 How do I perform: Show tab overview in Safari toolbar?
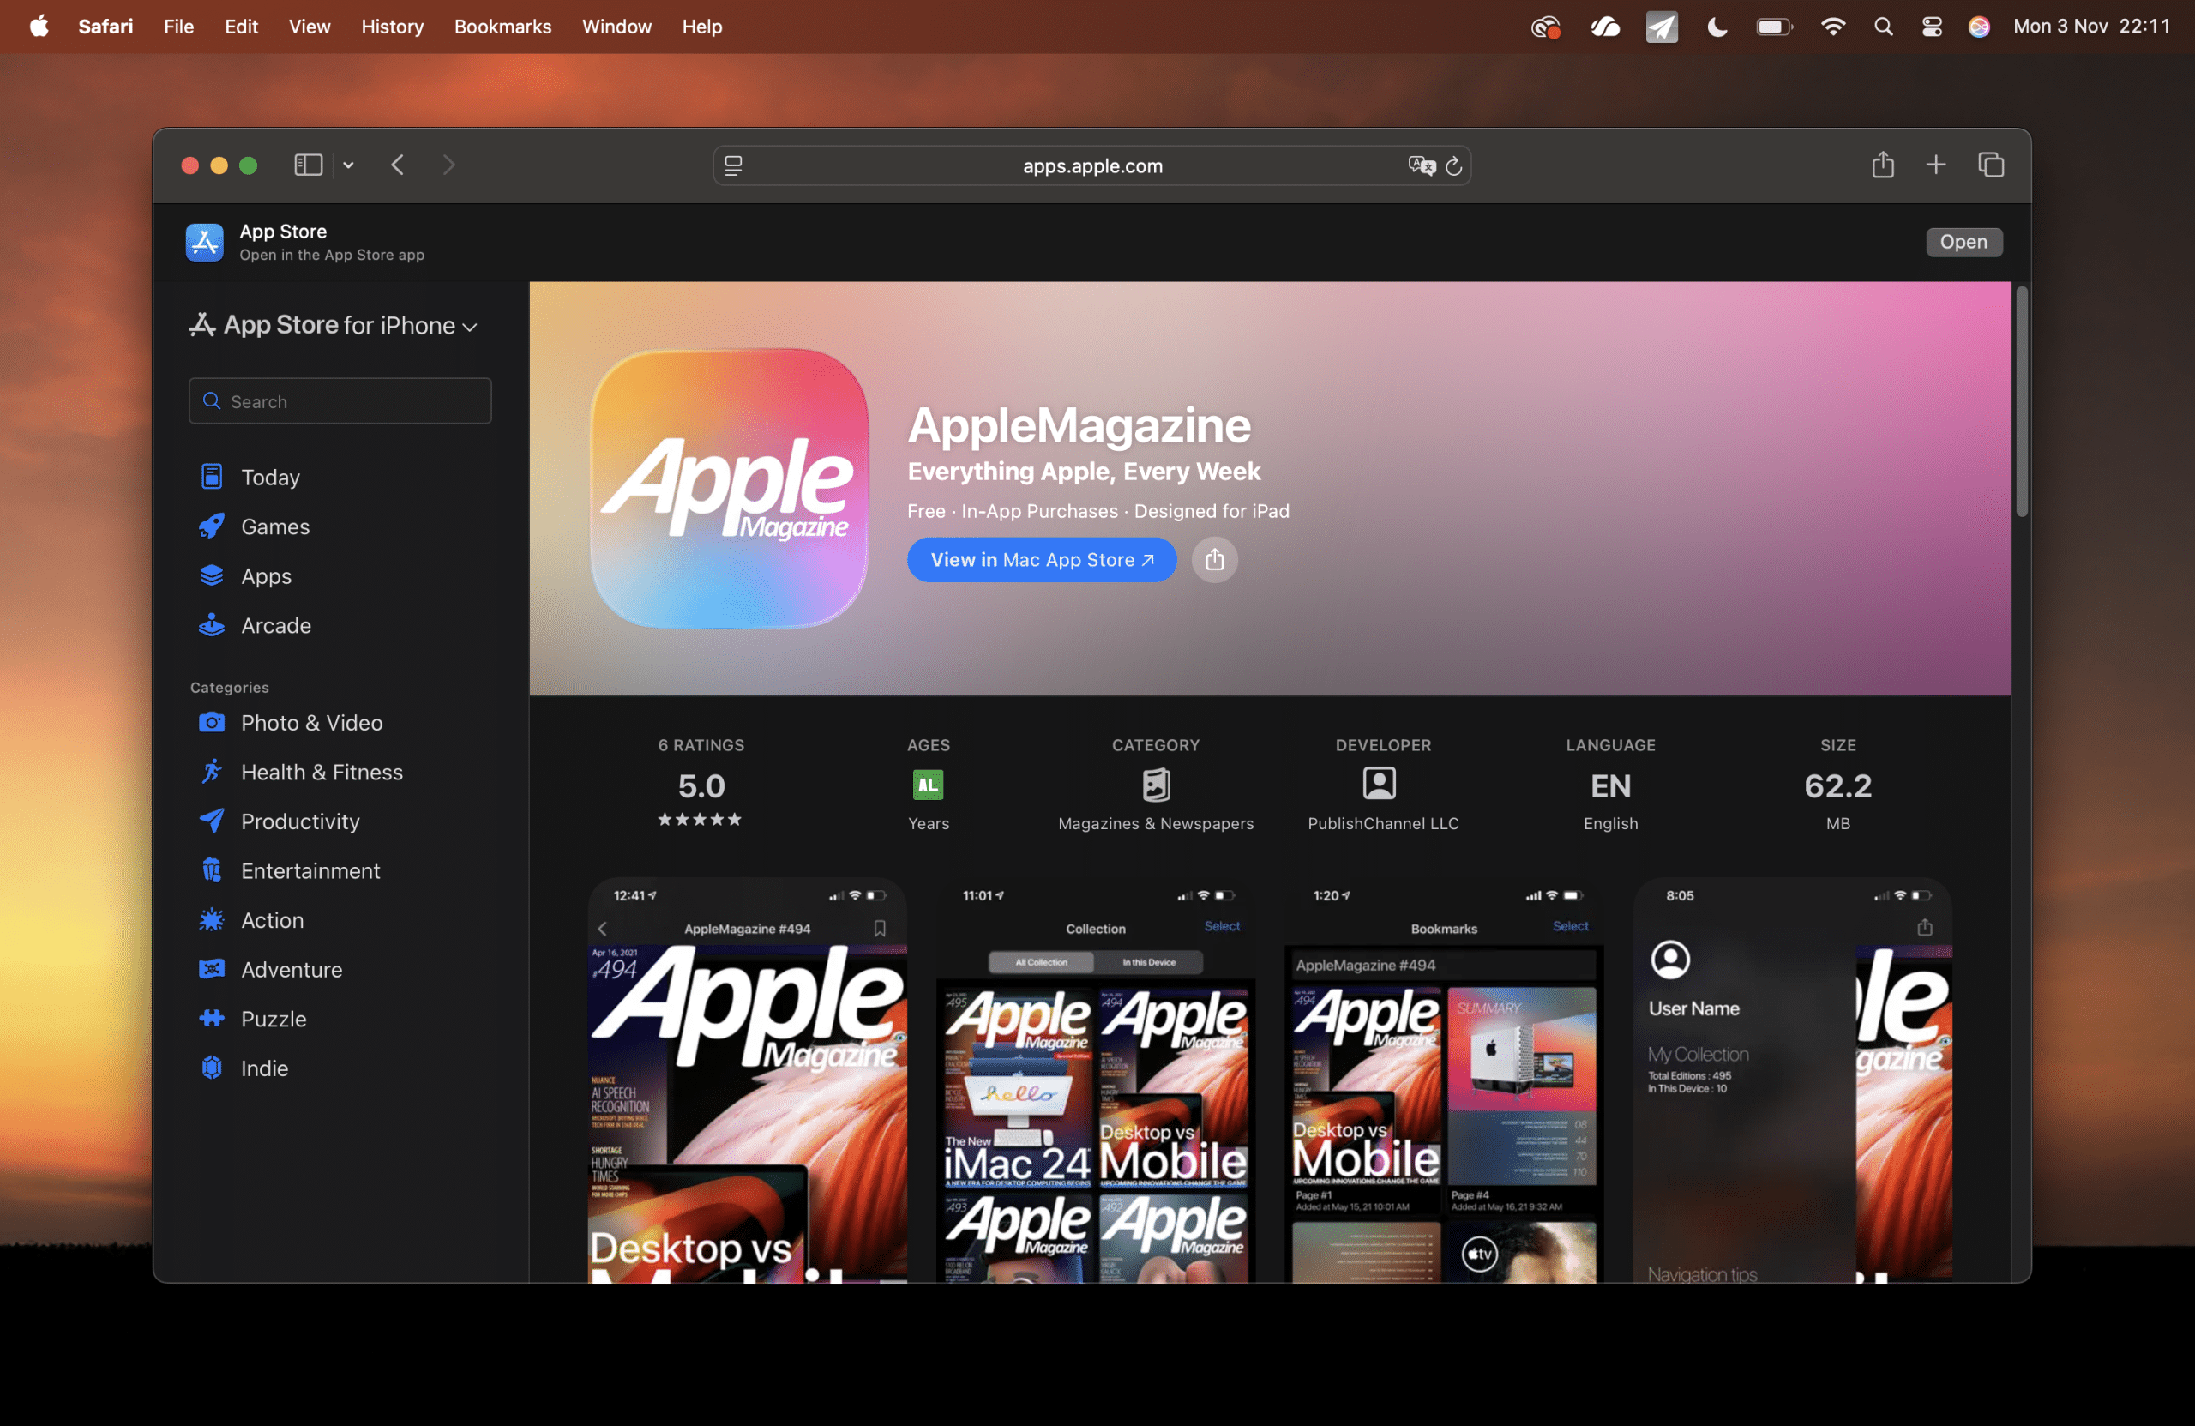click(x=1990, y=165)
